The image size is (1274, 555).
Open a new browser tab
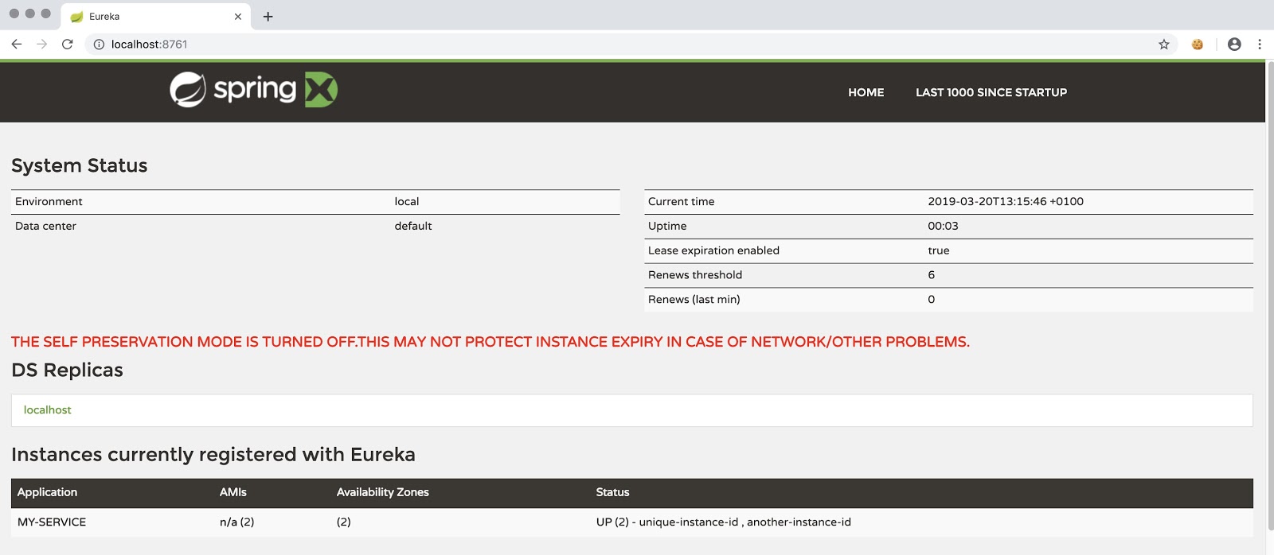[268, 17]
